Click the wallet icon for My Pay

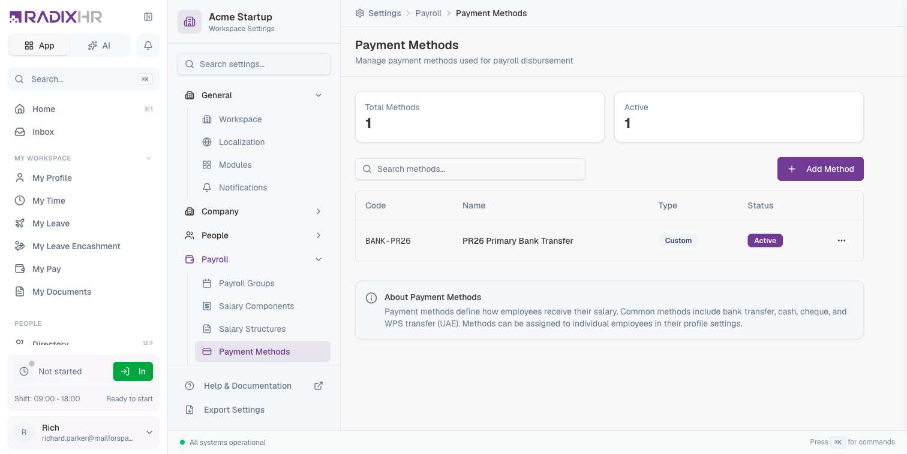click(20, 269)
